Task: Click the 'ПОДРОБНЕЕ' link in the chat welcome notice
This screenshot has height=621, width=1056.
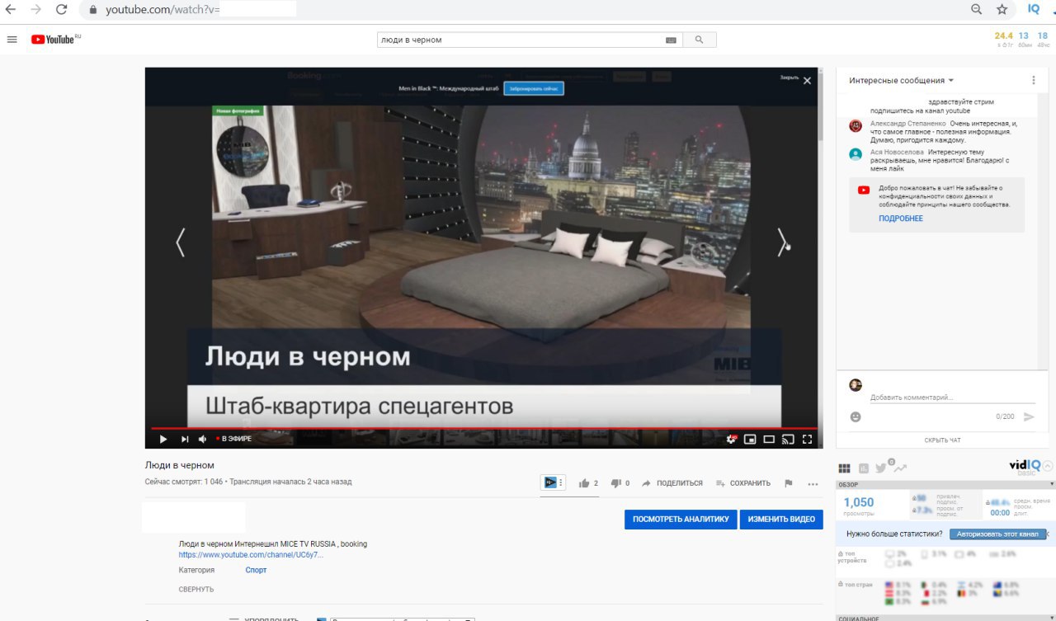Action: click(x=901, y=219)
